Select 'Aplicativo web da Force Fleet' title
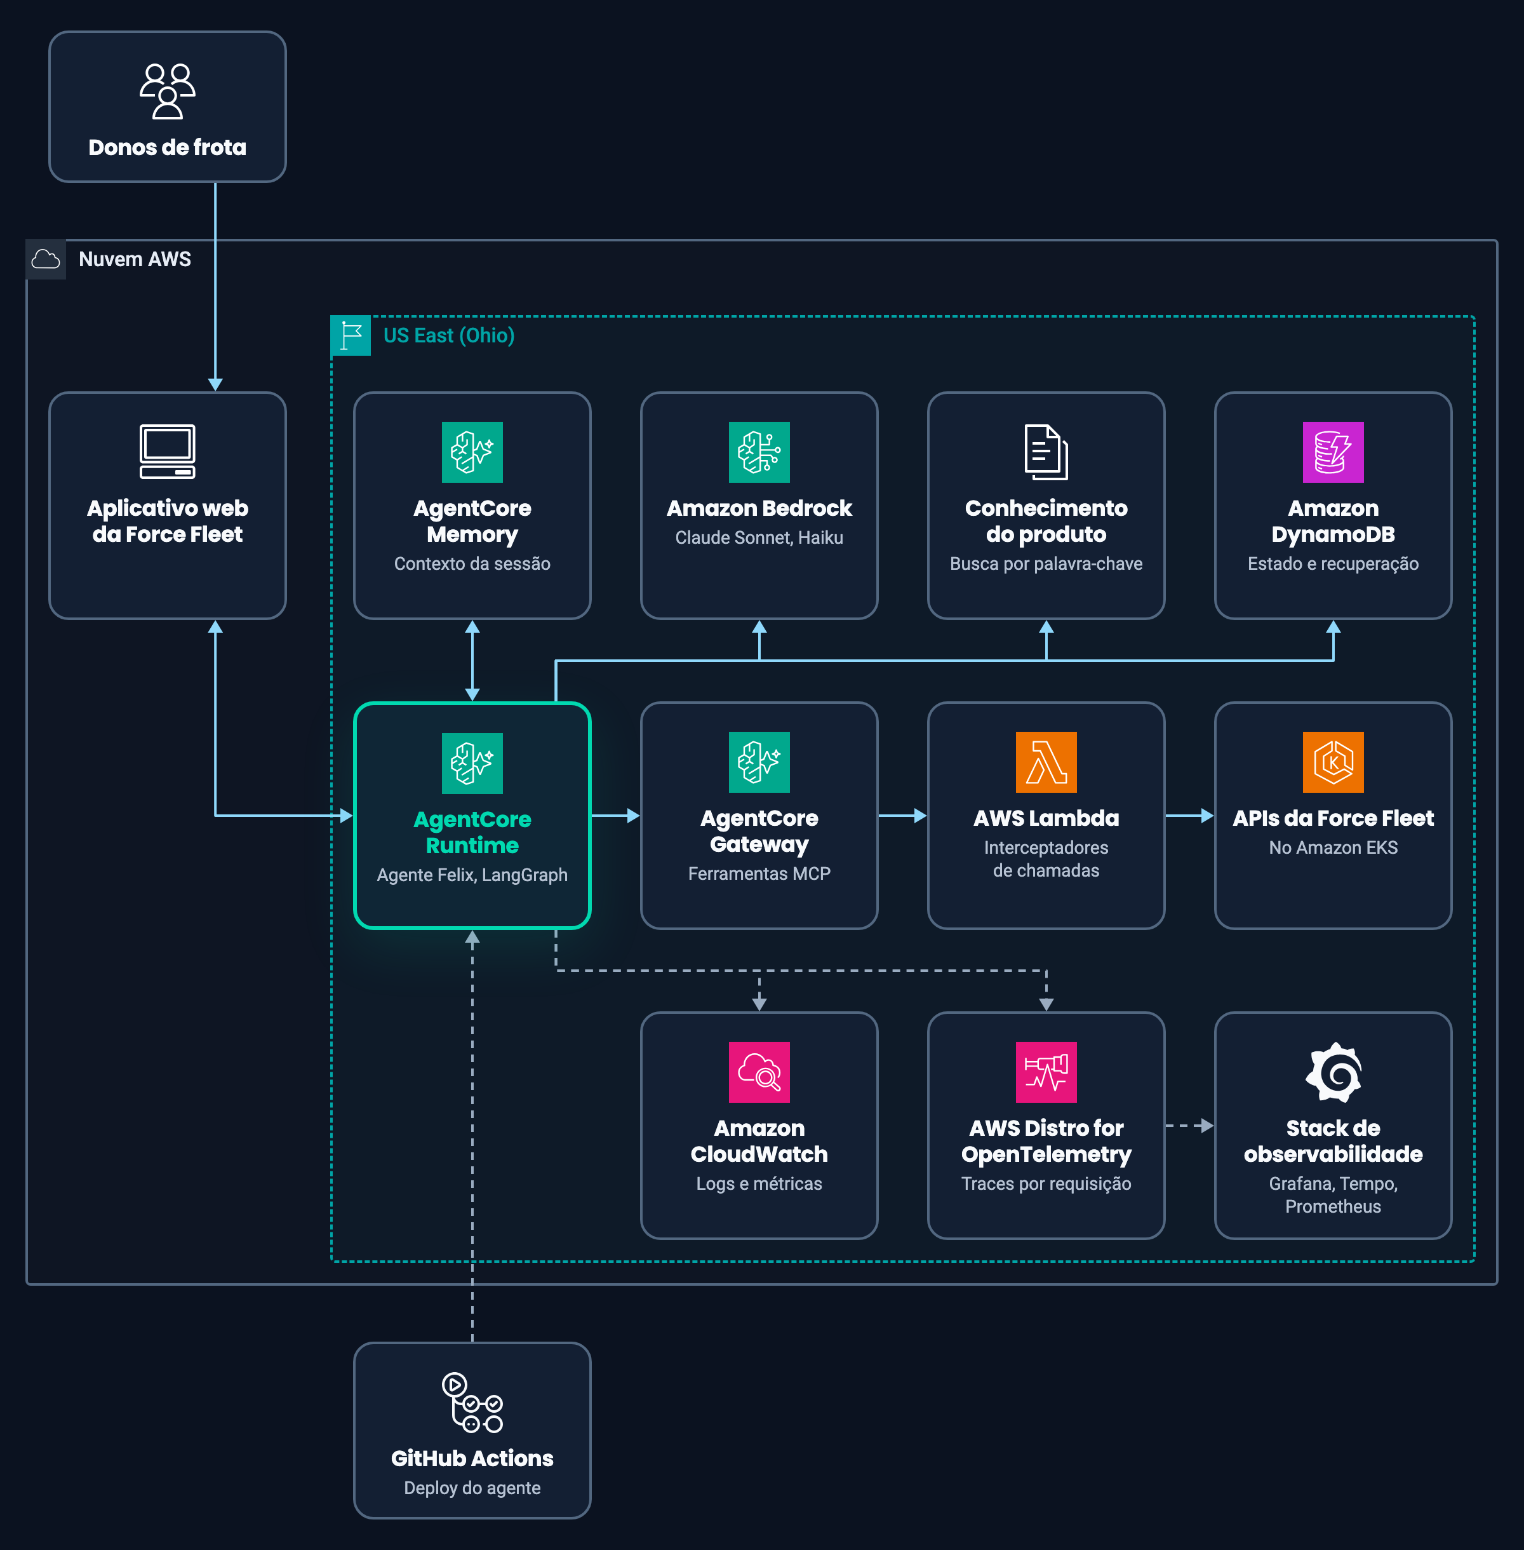The width and height of the screenshot is (1524, 1550). (x=167, y=521)
